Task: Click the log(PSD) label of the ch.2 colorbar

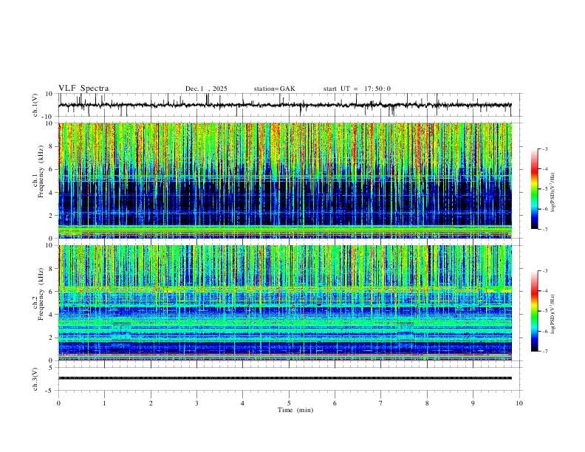Action: 553,314
